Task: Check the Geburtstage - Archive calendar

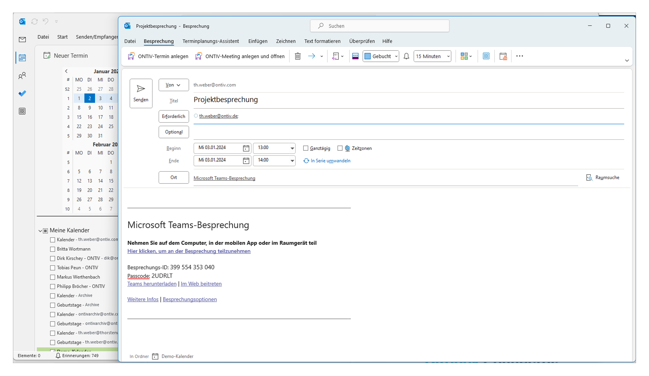Action: pyautogui.click(x=53, y=305)
